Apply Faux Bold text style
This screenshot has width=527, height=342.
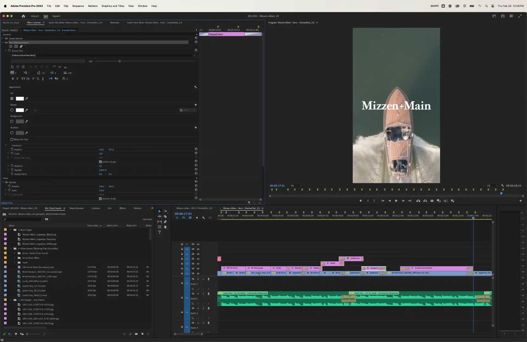click(13, 79)
